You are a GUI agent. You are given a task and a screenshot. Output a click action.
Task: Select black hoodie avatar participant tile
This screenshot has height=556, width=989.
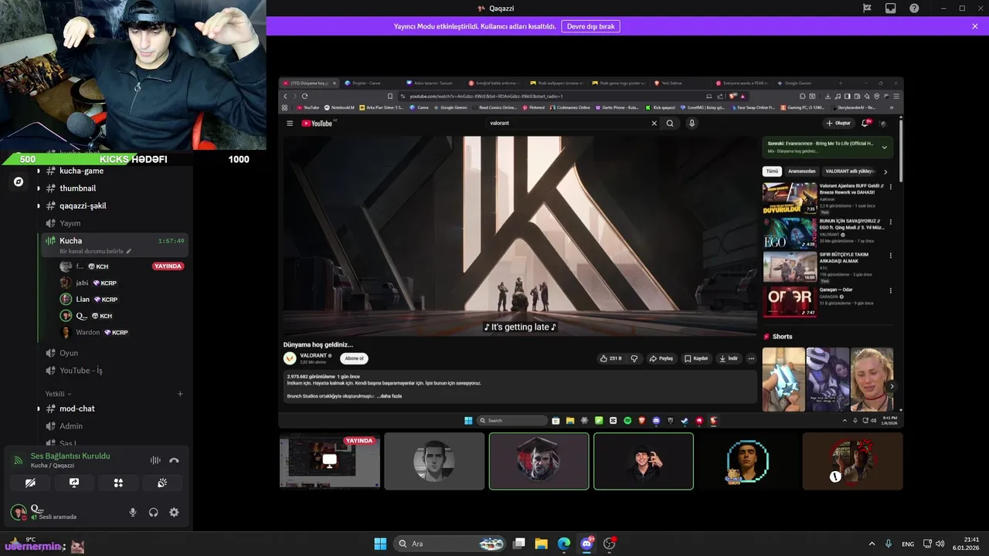[644, 461]
